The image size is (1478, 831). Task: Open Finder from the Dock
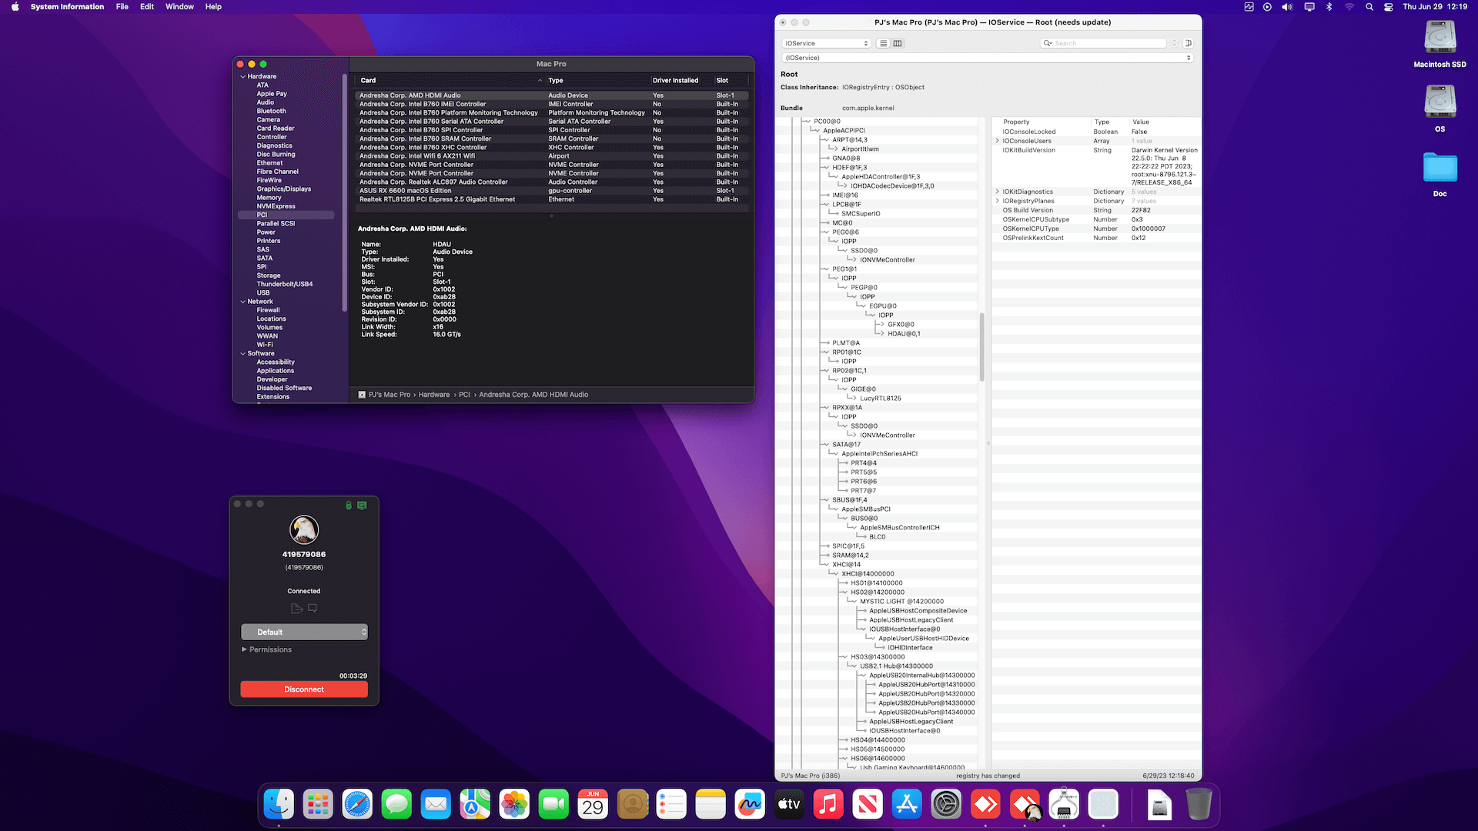(279, 805)
